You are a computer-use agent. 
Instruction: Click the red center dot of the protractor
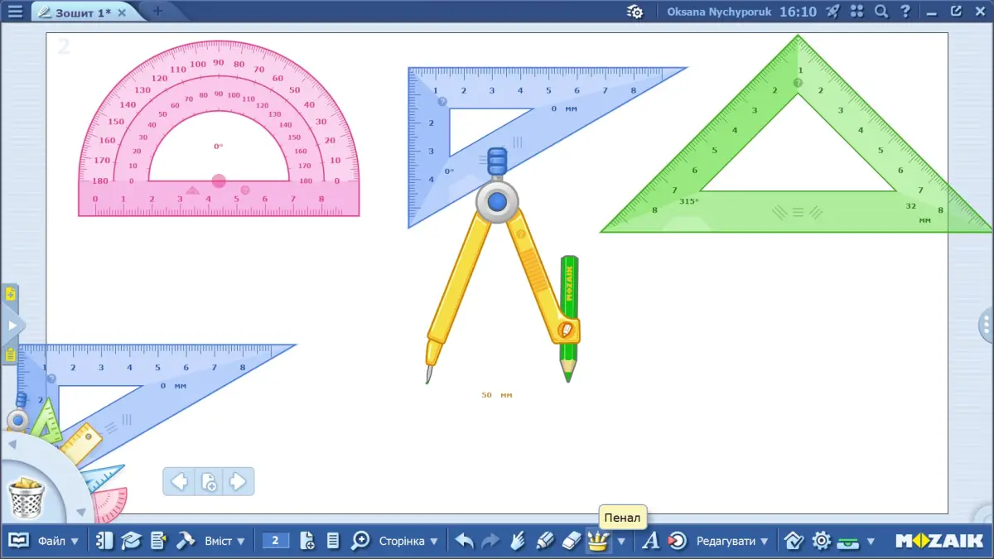(x=219, y=181)
